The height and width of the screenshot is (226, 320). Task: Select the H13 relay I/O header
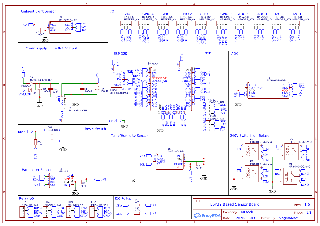(22, 212)
